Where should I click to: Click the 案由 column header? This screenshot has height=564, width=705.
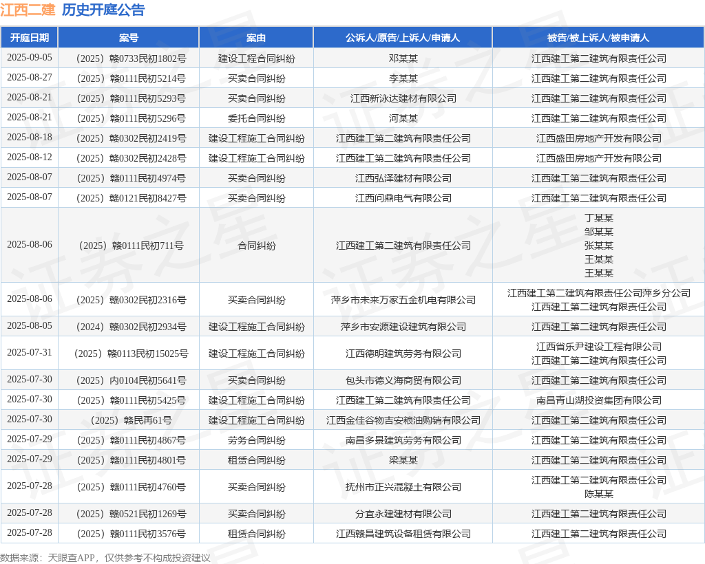pyautogui.click(x=256, y=38)
